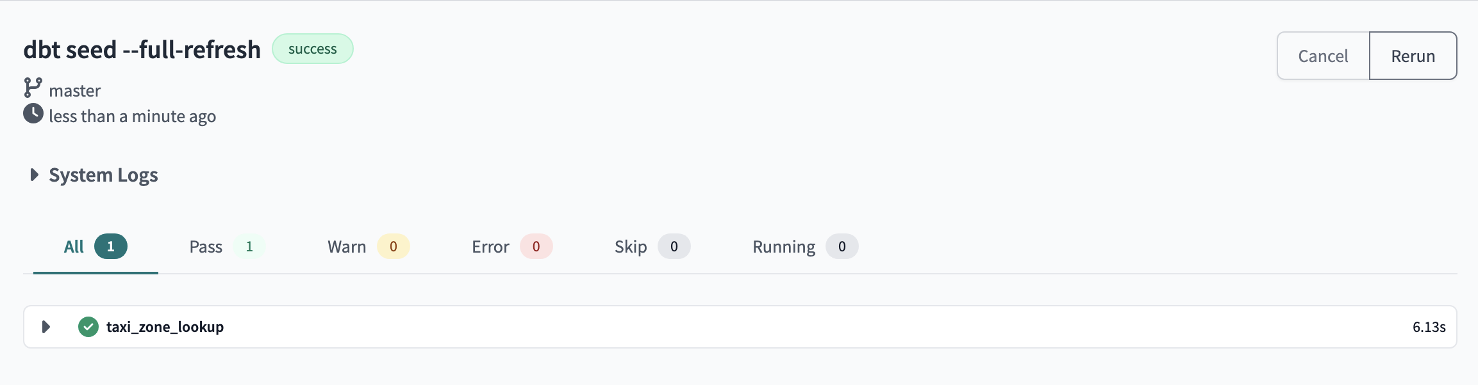Click the Rerun button

click(x=1413, y=56)
